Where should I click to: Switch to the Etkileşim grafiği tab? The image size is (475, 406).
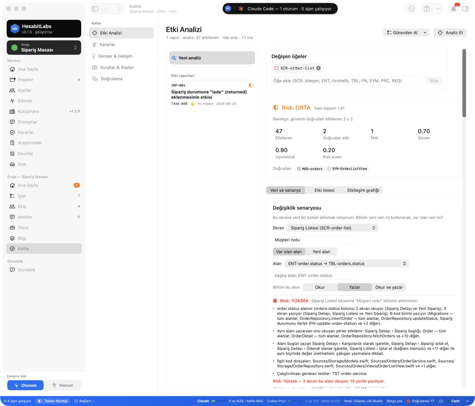pyautogui.click(x=363, y=190)
